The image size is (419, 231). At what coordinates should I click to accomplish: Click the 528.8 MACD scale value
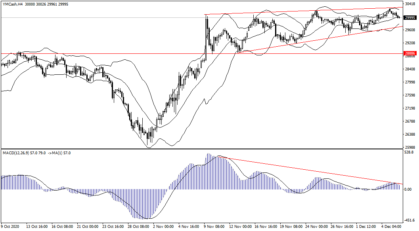click(x=409, y=152)
